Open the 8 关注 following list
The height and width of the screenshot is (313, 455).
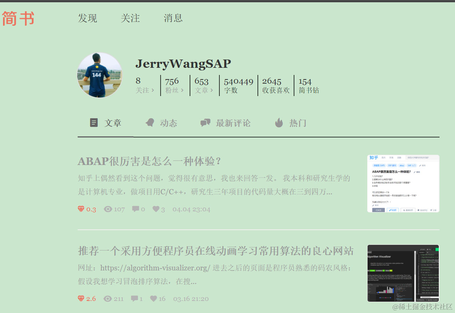coord(145,86)
